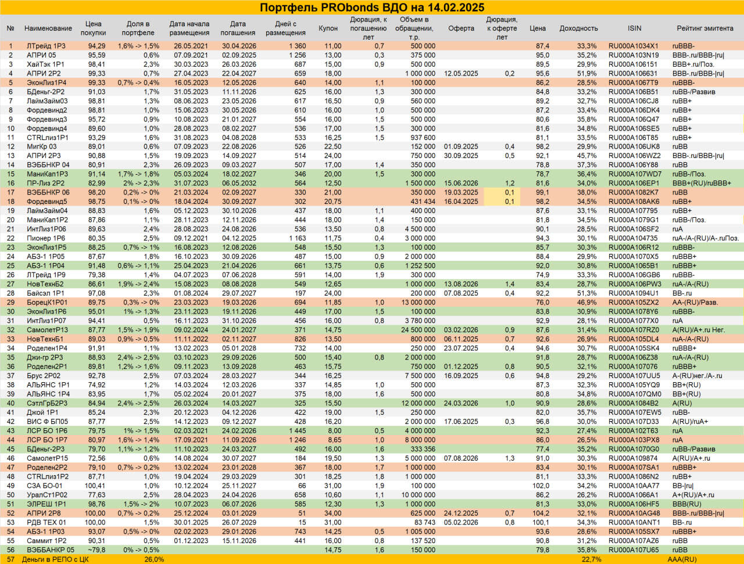Select ISIN cell 'RU000A106UK8'
Image resolution: width=744 pixels, height=564 pixels.
click(x=634, y=147)
